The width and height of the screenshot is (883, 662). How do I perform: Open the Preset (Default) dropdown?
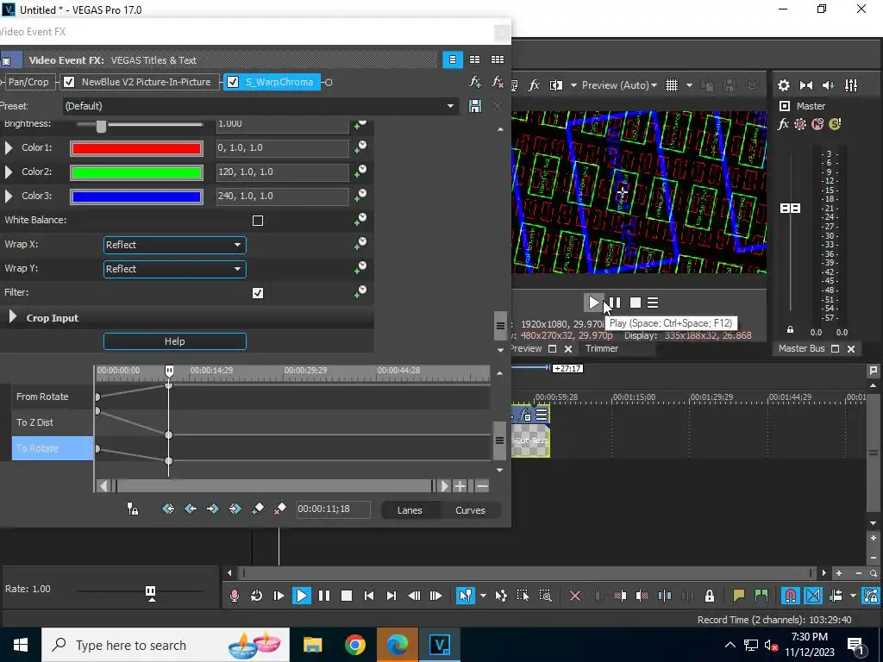(260, 106)
